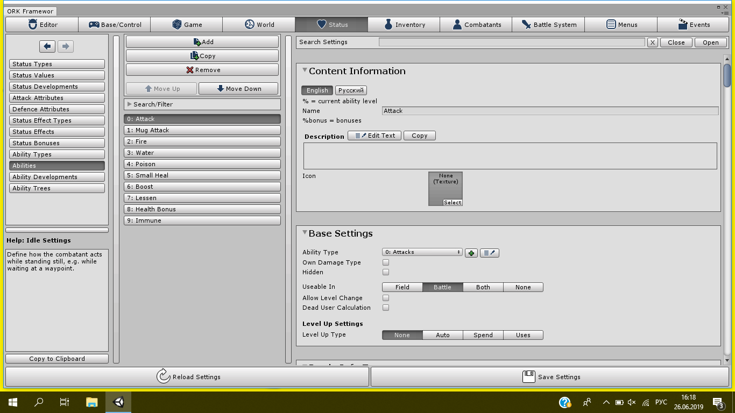Remove the selected ability
Screen dimensions: 735x413
click(202, 70)
